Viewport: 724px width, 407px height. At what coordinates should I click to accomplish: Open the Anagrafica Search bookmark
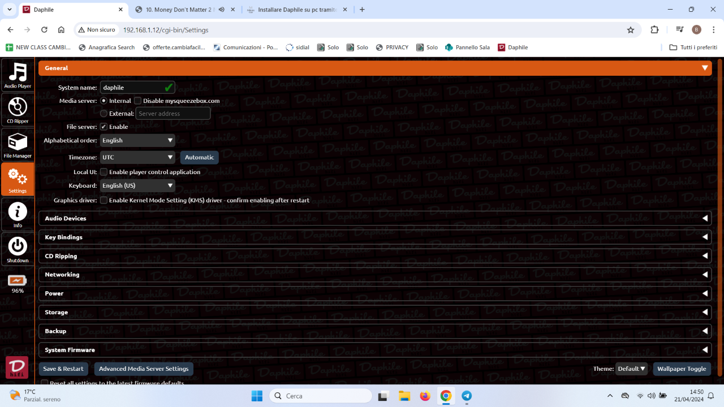107,47
